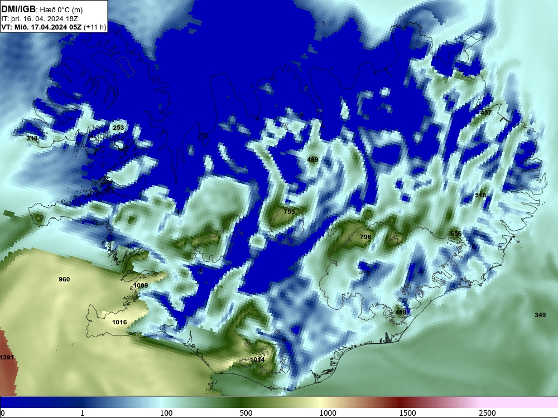Click the color scale tick label 1500

(x=407, y=413)
